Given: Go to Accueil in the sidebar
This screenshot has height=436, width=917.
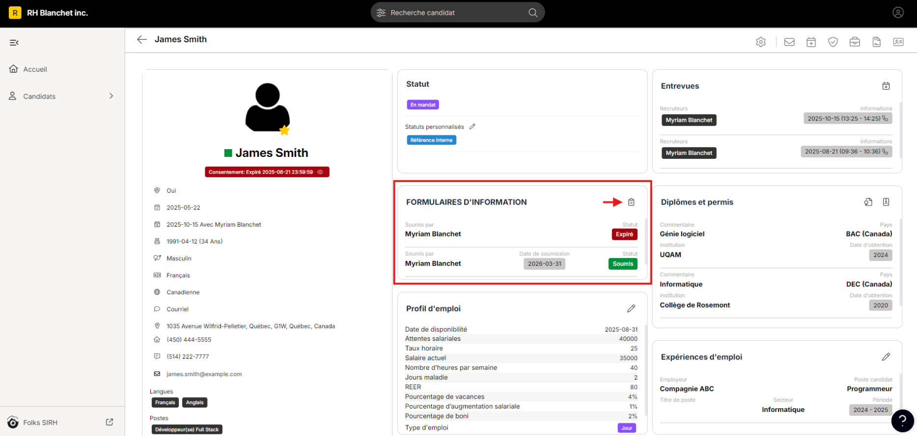Looking at the screenshot, I should 35,69.
